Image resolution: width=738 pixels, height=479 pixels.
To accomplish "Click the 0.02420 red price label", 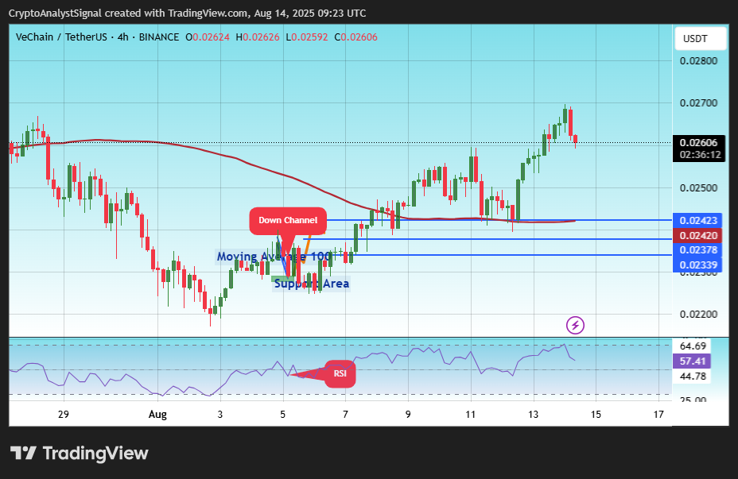I will pos(698,235).
